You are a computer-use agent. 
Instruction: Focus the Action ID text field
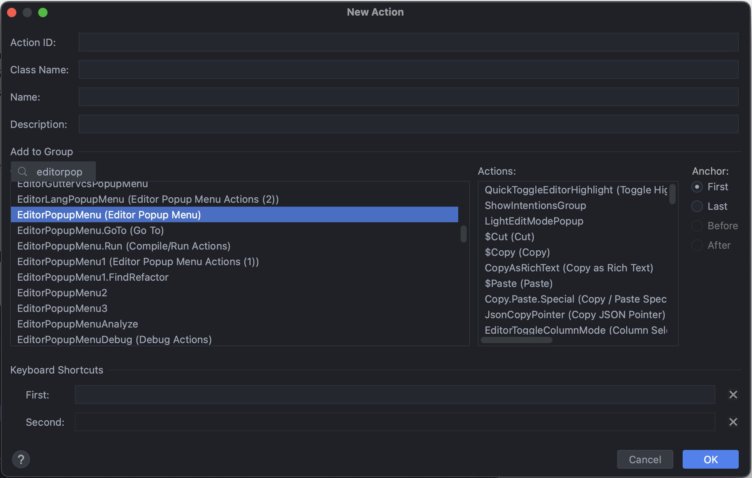coord(408,42)
